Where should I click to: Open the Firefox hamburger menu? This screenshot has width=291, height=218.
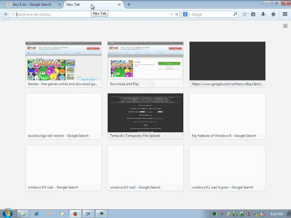285,14
